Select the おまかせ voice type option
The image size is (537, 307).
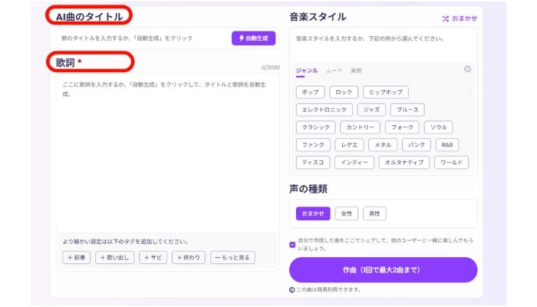[312, 213]
